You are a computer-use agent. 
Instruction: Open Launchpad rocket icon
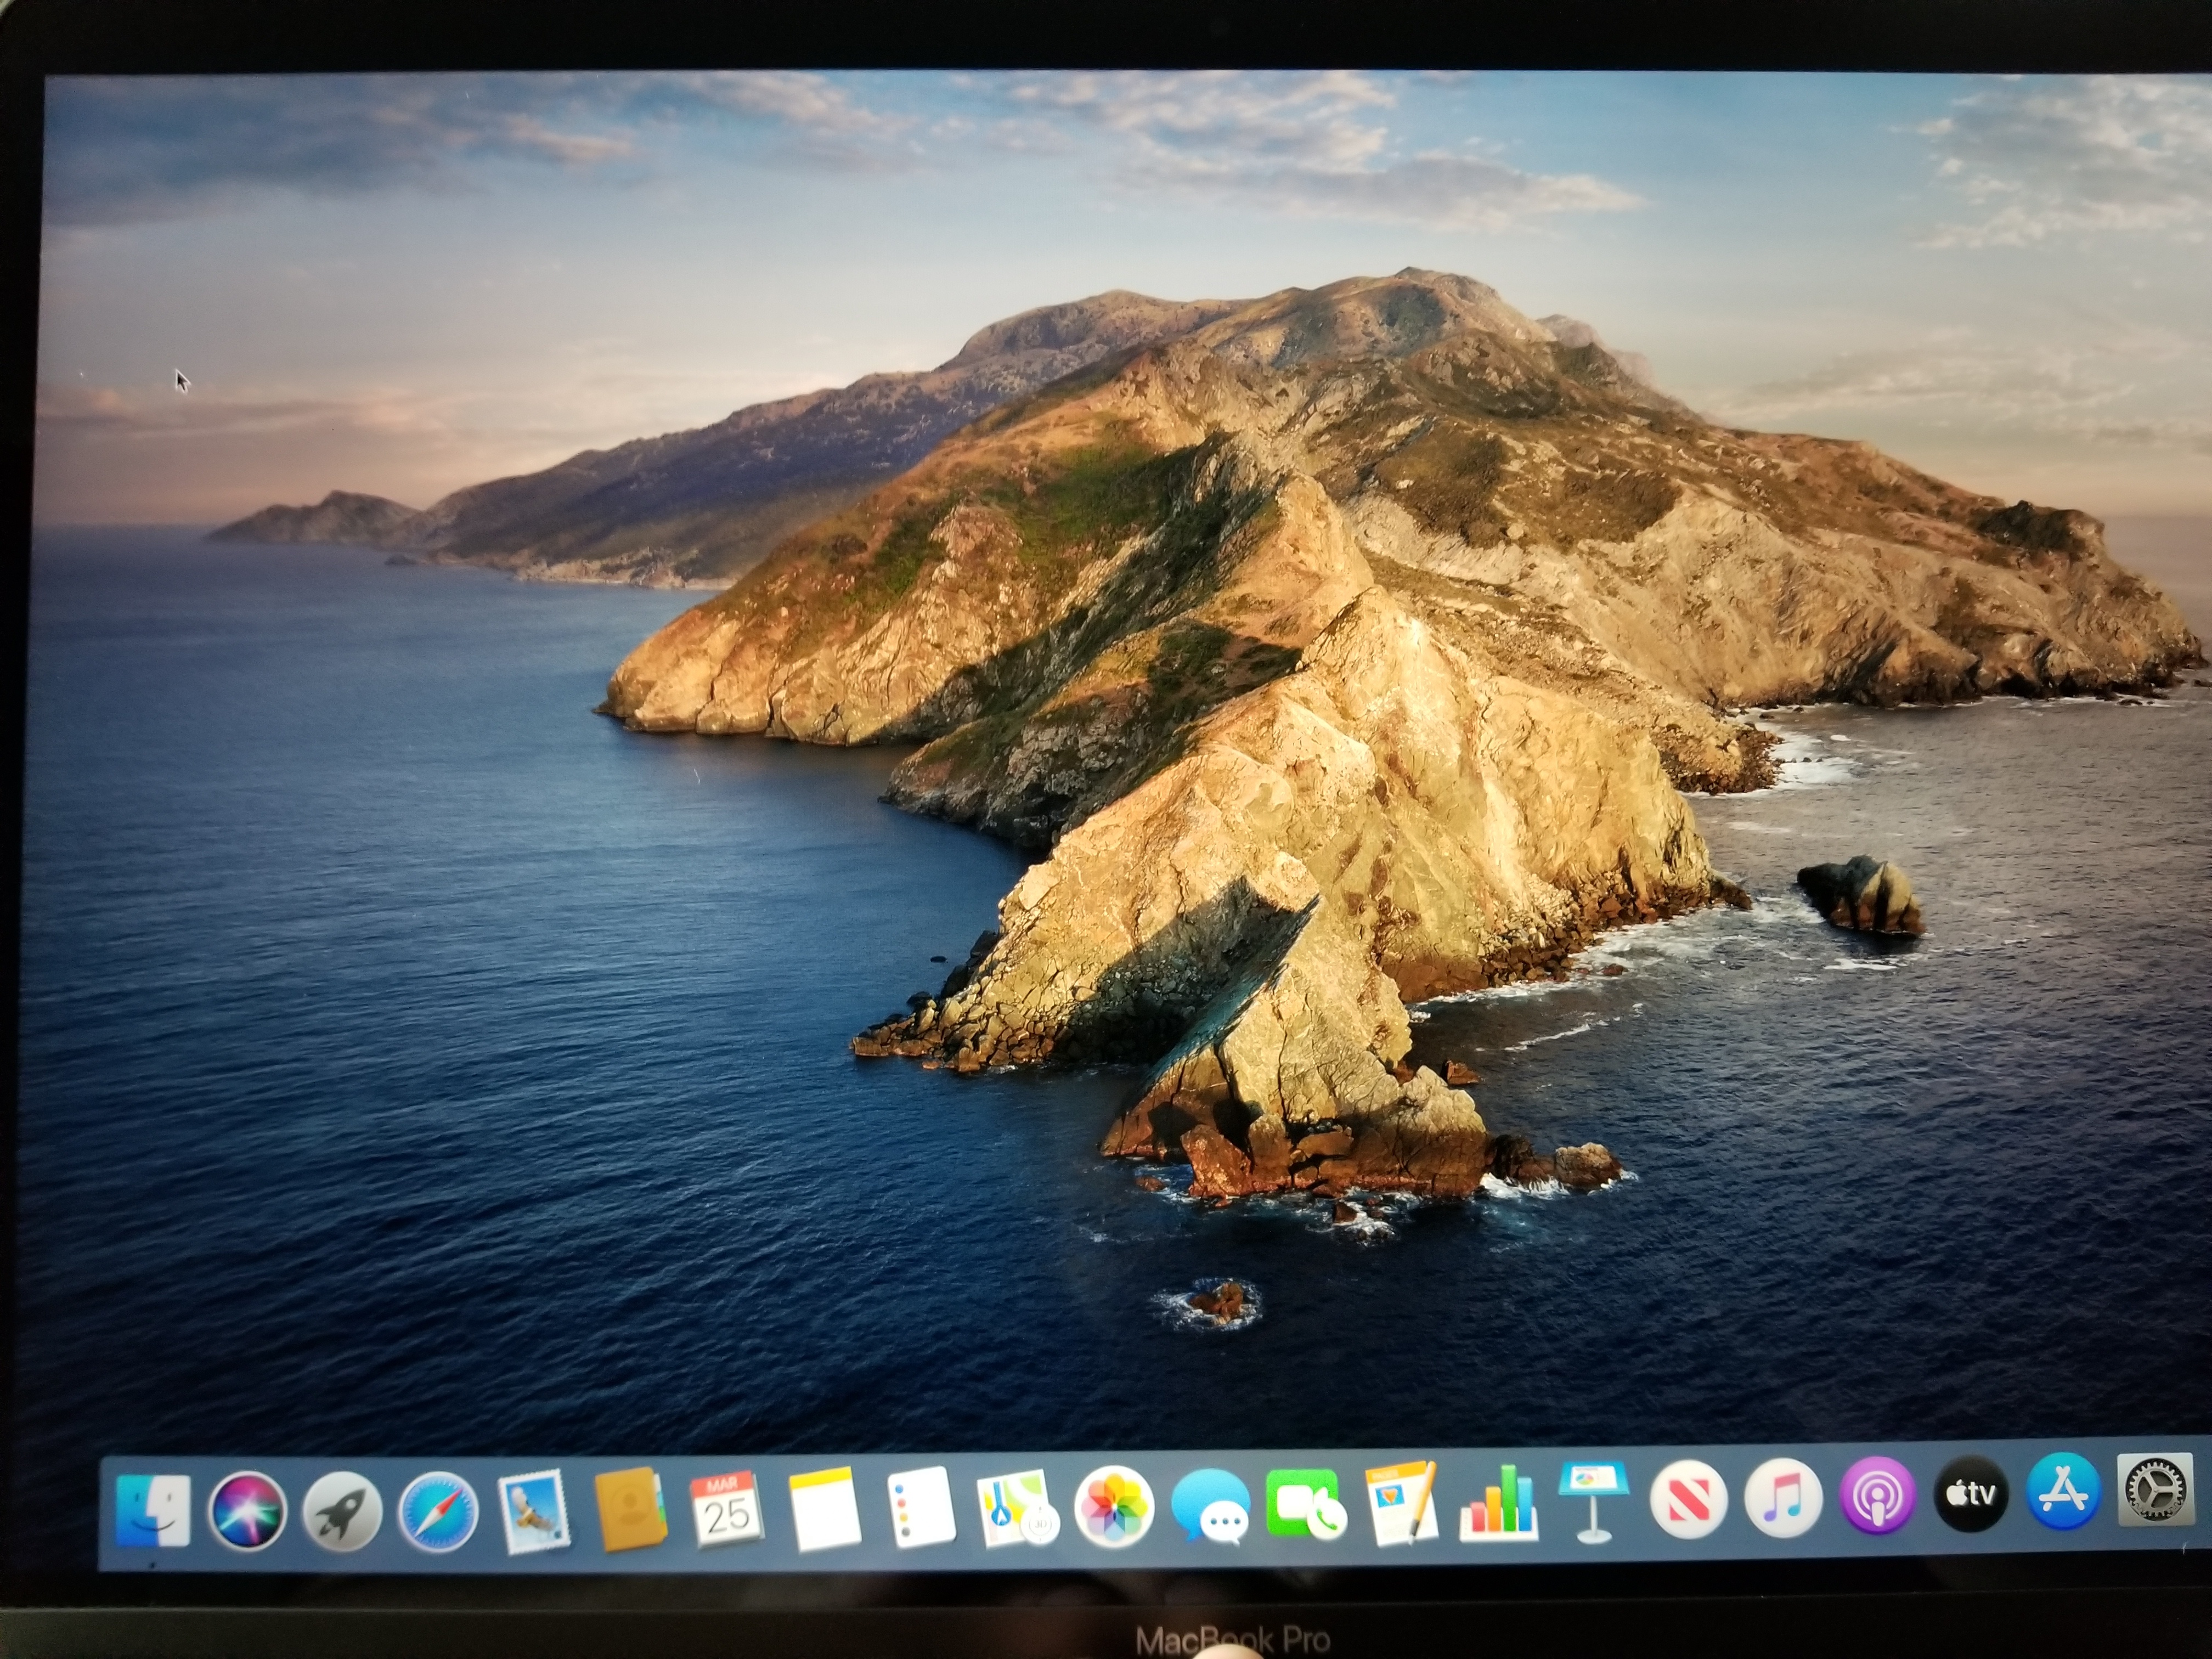tap(342, 1511)
